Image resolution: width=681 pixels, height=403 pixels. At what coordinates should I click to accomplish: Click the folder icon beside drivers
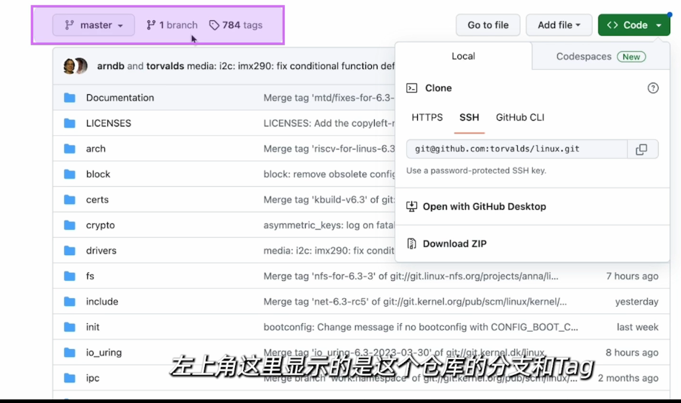coord(70,251)
